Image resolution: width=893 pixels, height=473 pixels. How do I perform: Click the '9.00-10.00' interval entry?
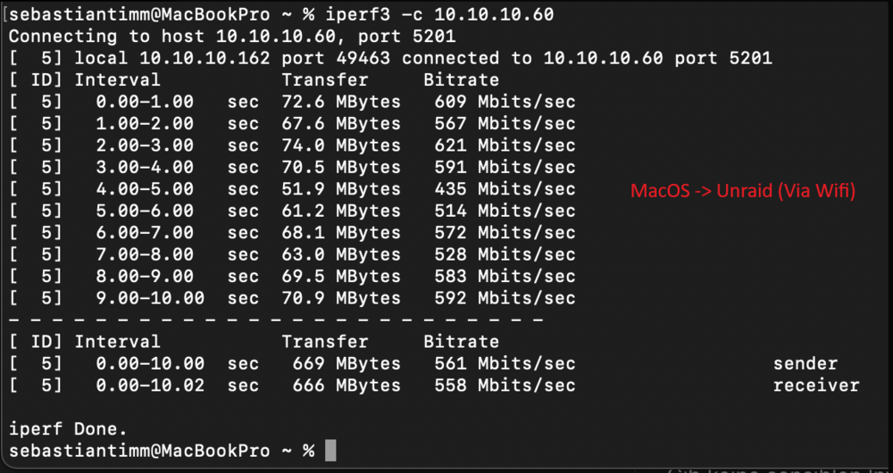pos(150,298)
